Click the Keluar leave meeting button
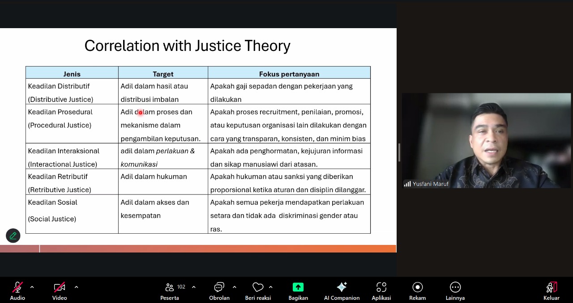 tap(551, 287)
